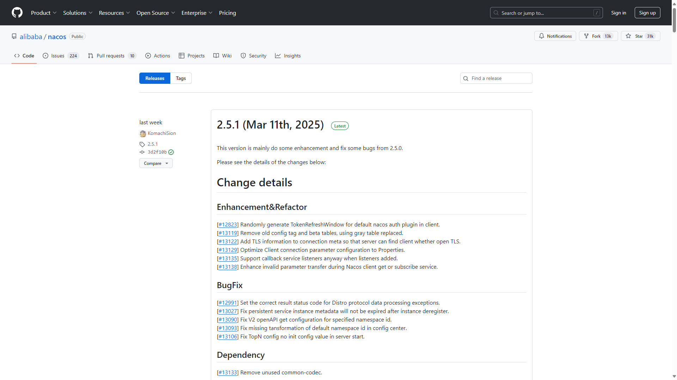This screenshot has height=380, width=677.
Task: Open the nacos repository link
Action: click(57, 37)
